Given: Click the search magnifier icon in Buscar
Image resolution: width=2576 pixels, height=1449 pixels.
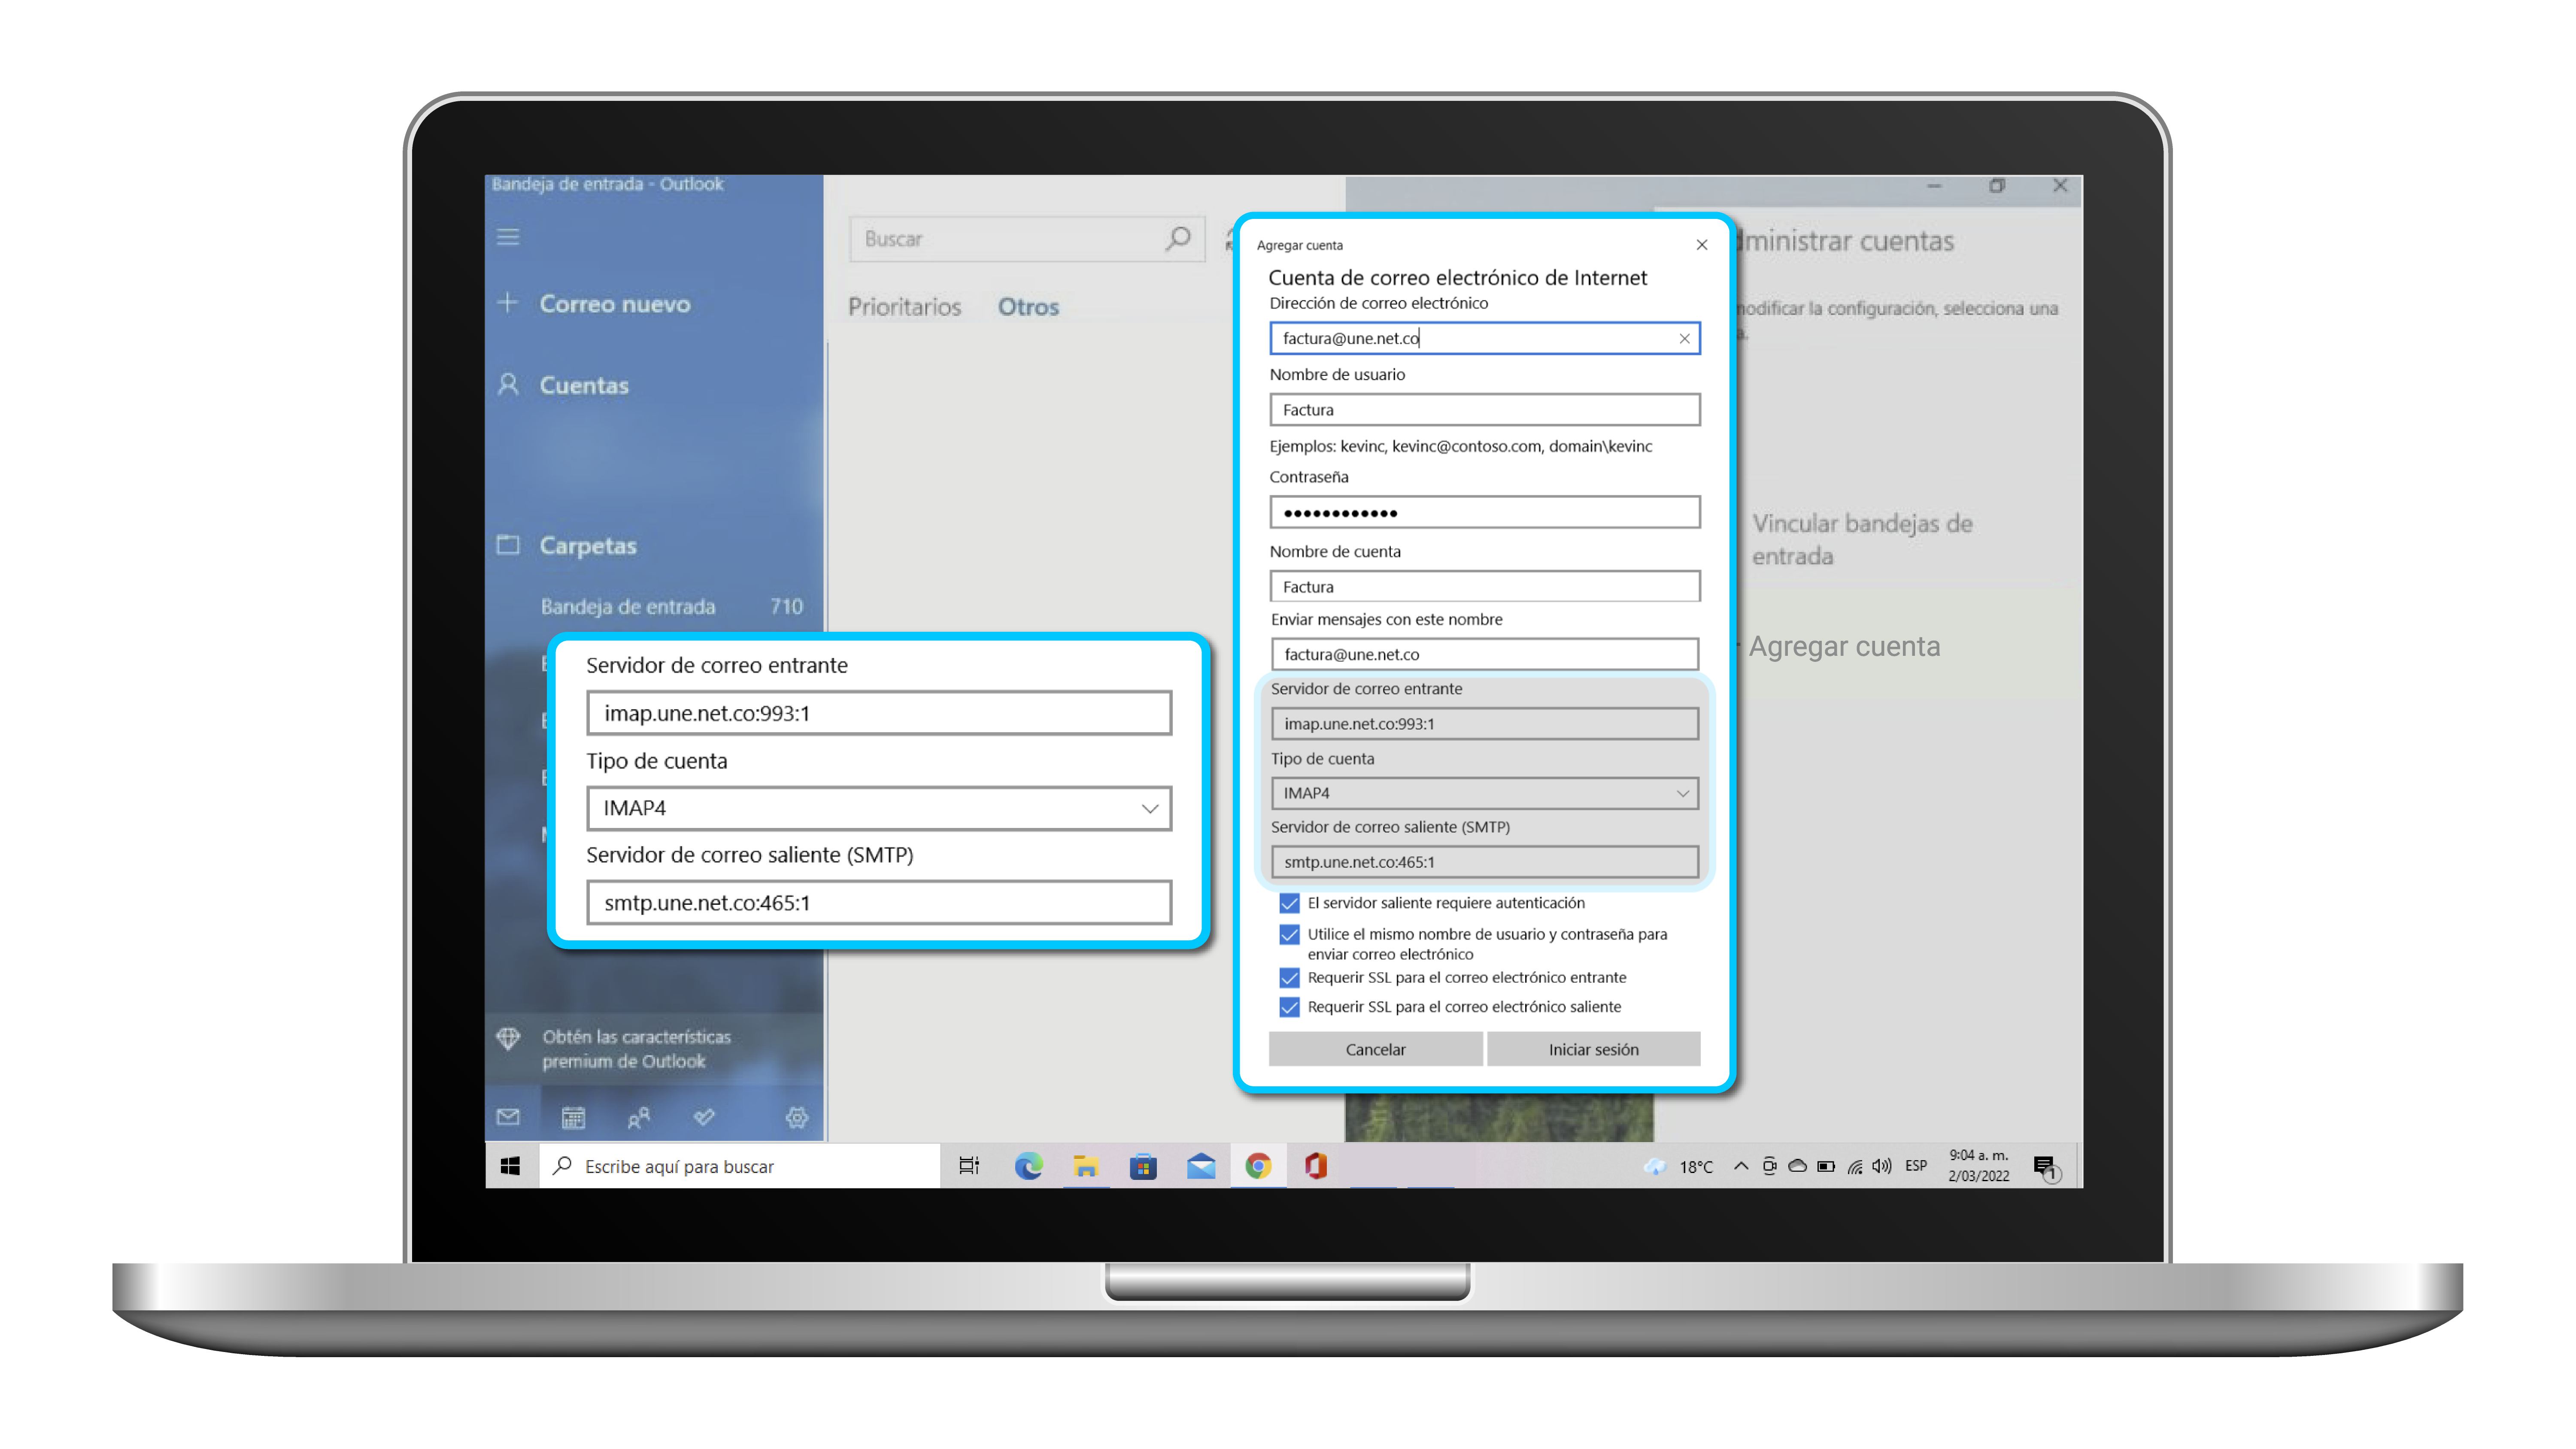Looking at the screenshot, I should coord(1178,238).
